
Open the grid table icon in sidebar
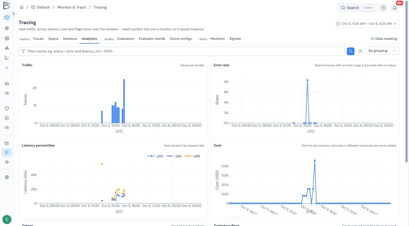point(7,38)
